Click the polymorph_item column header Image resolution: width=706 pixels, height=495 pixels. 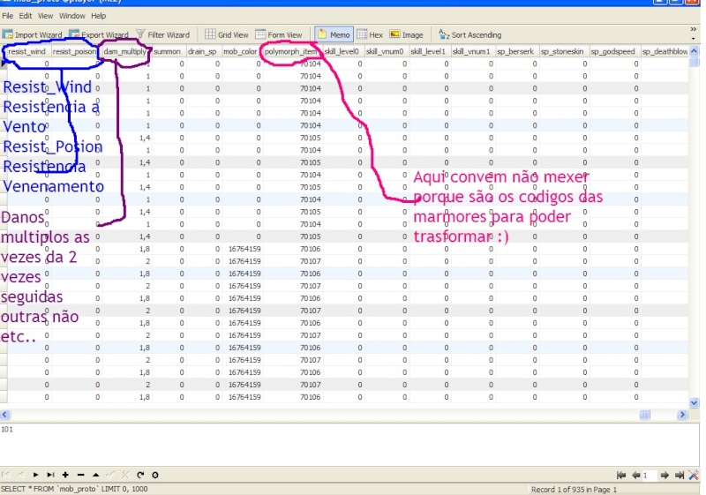coord(291,52)
